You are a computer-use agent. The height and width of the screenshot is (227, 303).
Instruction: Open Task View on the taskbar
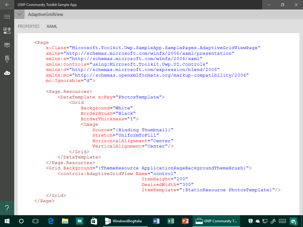pyautogui.click(x=36, y=221)
